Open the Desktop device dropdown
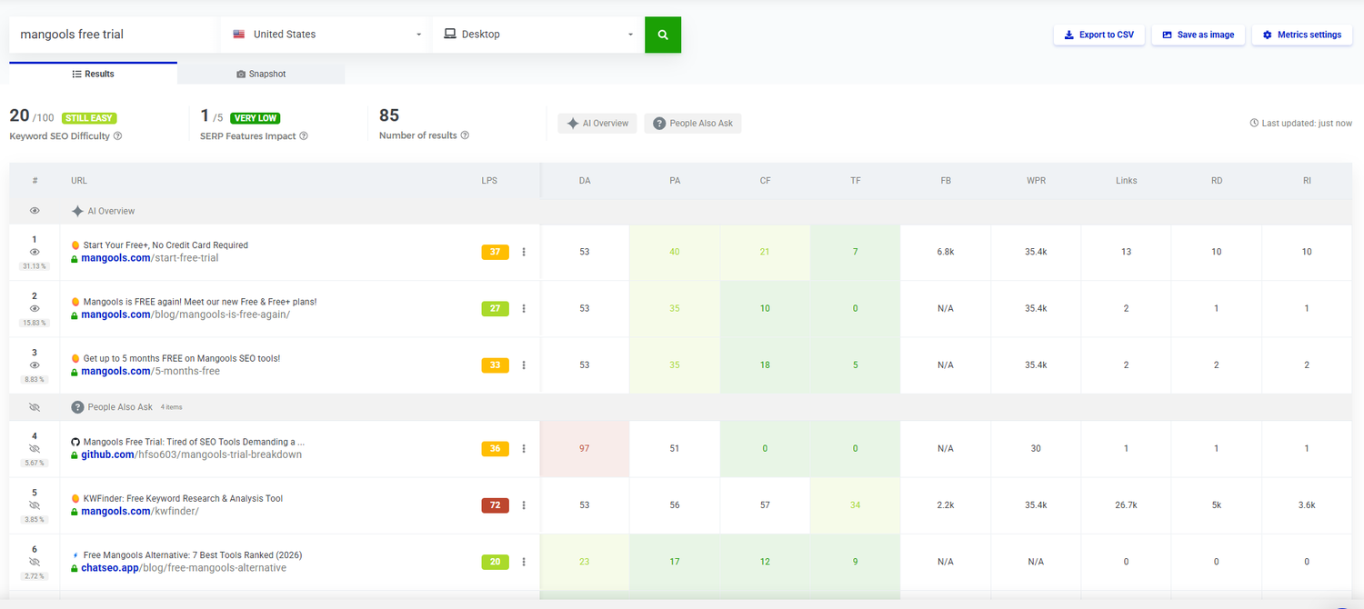The image size is (1364, 609). click(537, 35)
